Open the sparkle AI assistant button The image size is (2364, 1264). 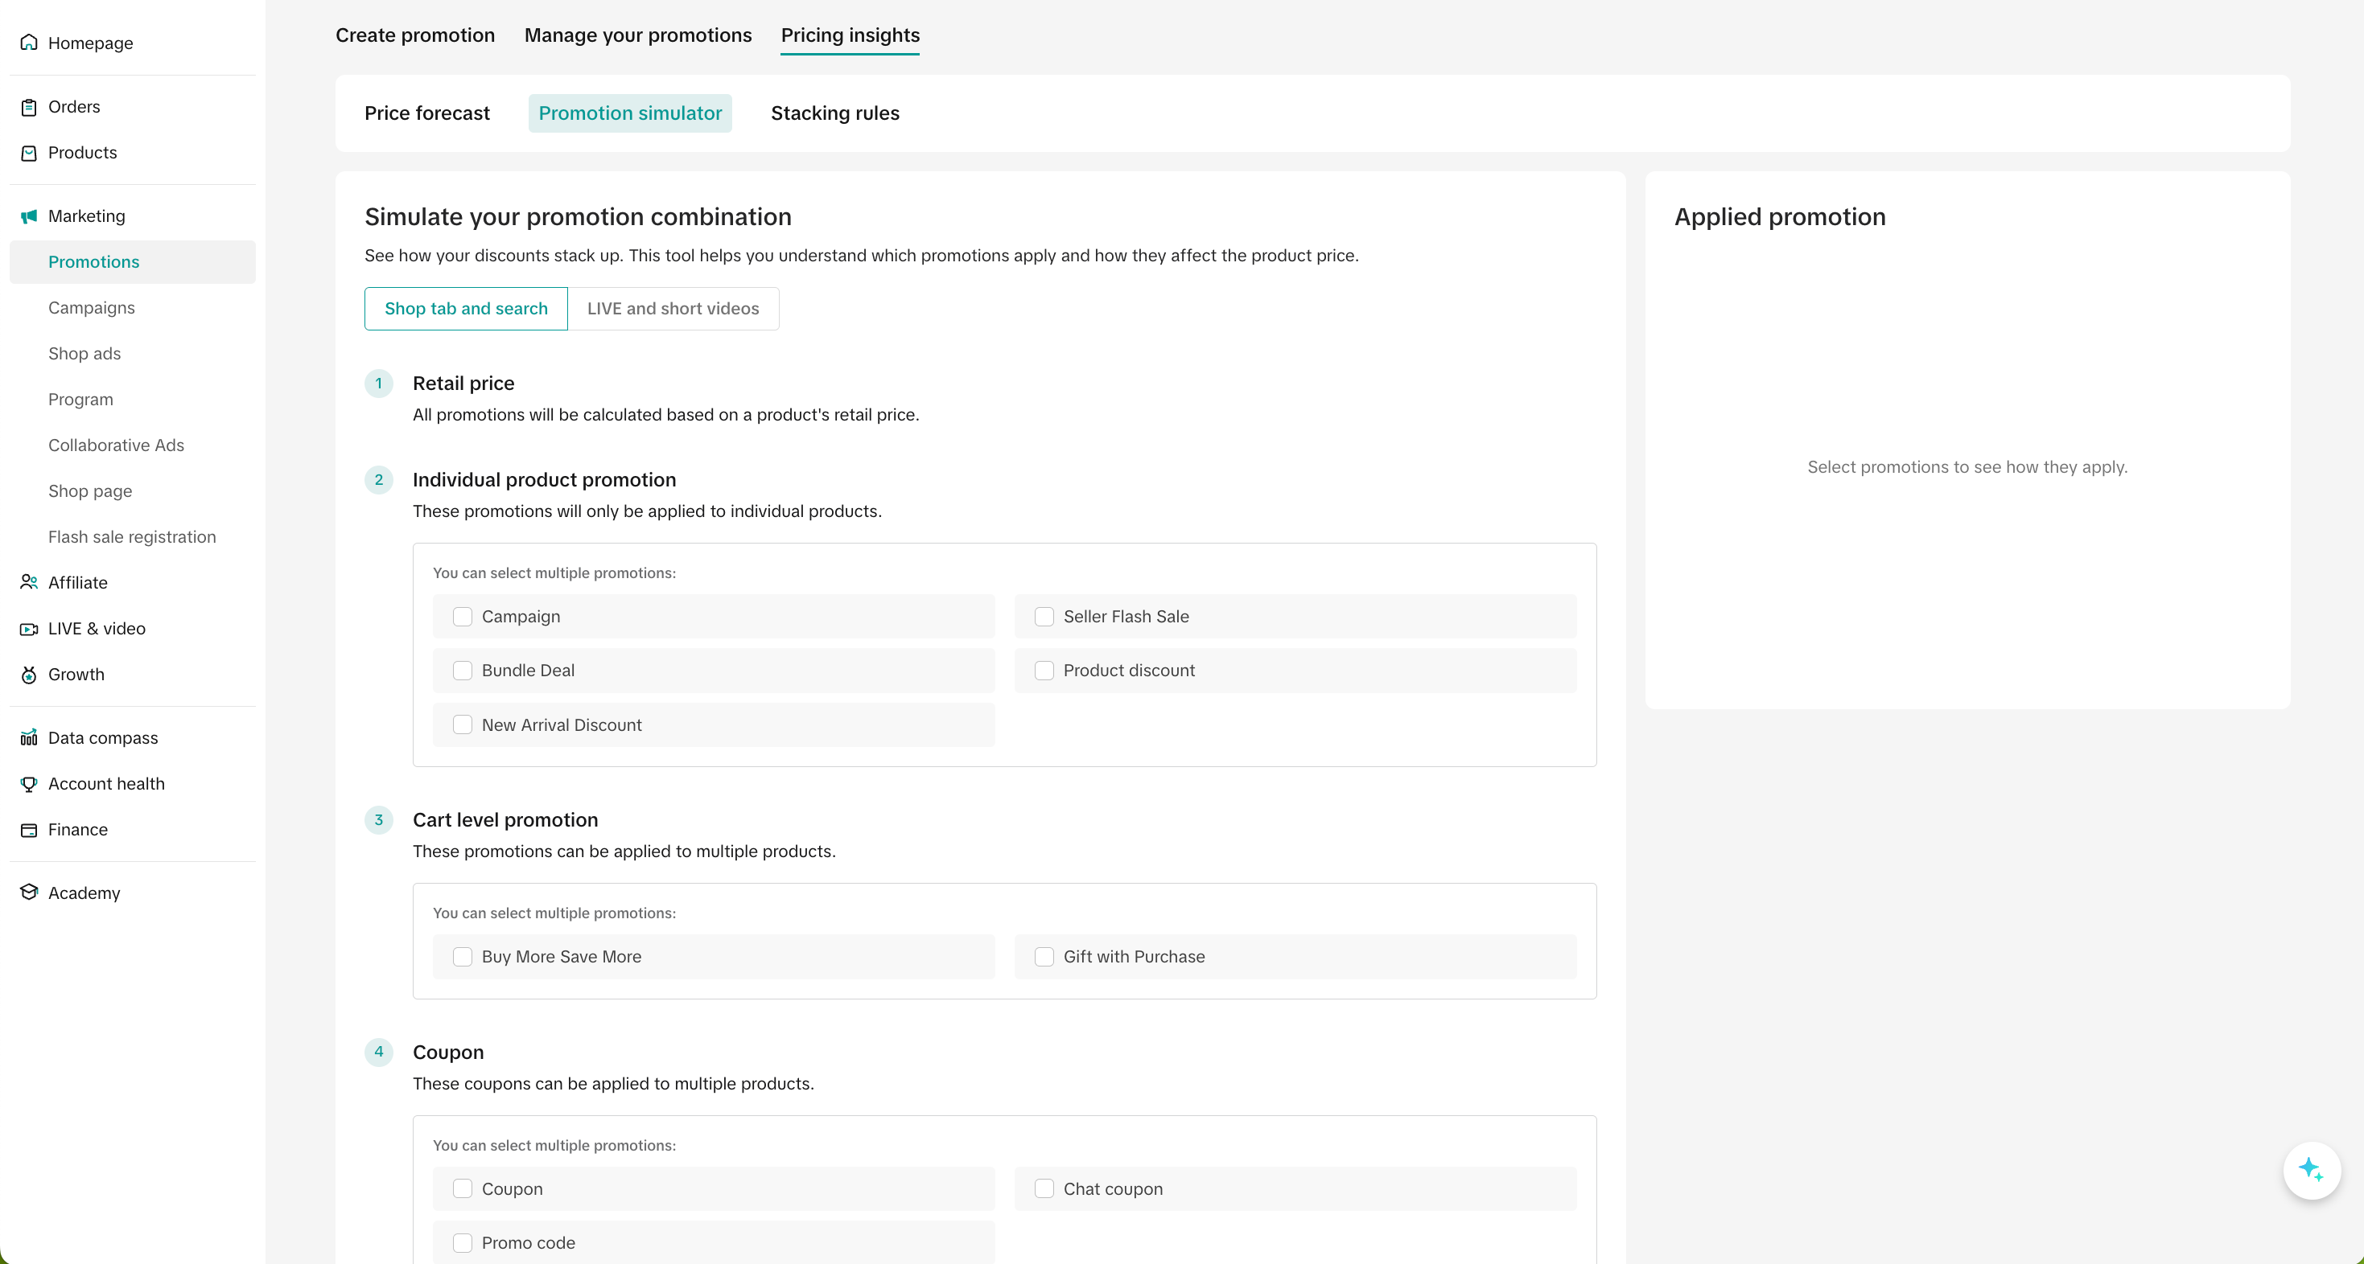point(2311,1169)
